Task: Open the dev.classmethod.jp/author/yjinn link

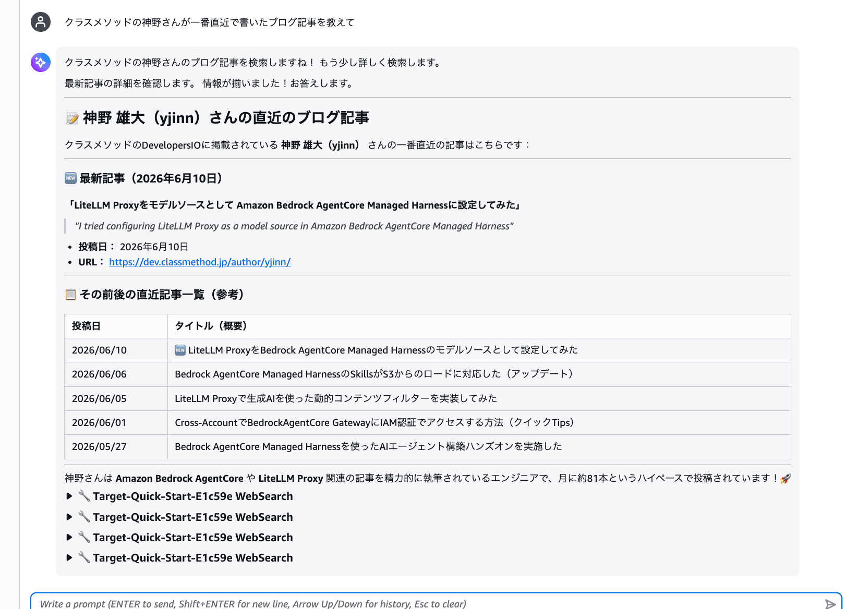Action: [200, 262]
